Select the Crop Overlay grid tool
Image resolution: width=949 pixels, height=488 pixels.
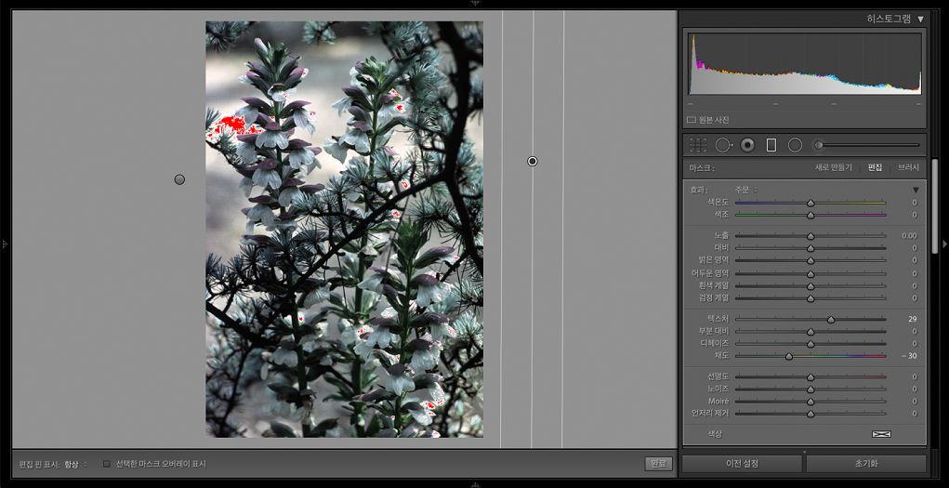click(x=698, y=145)
